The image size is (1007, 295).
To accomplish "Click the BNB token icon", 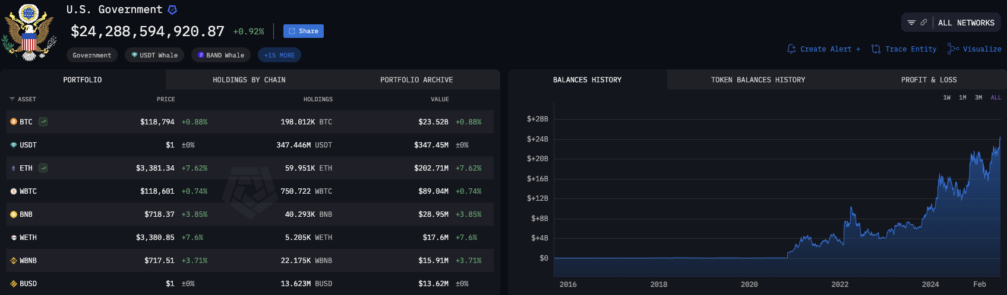I will point(14,214).
